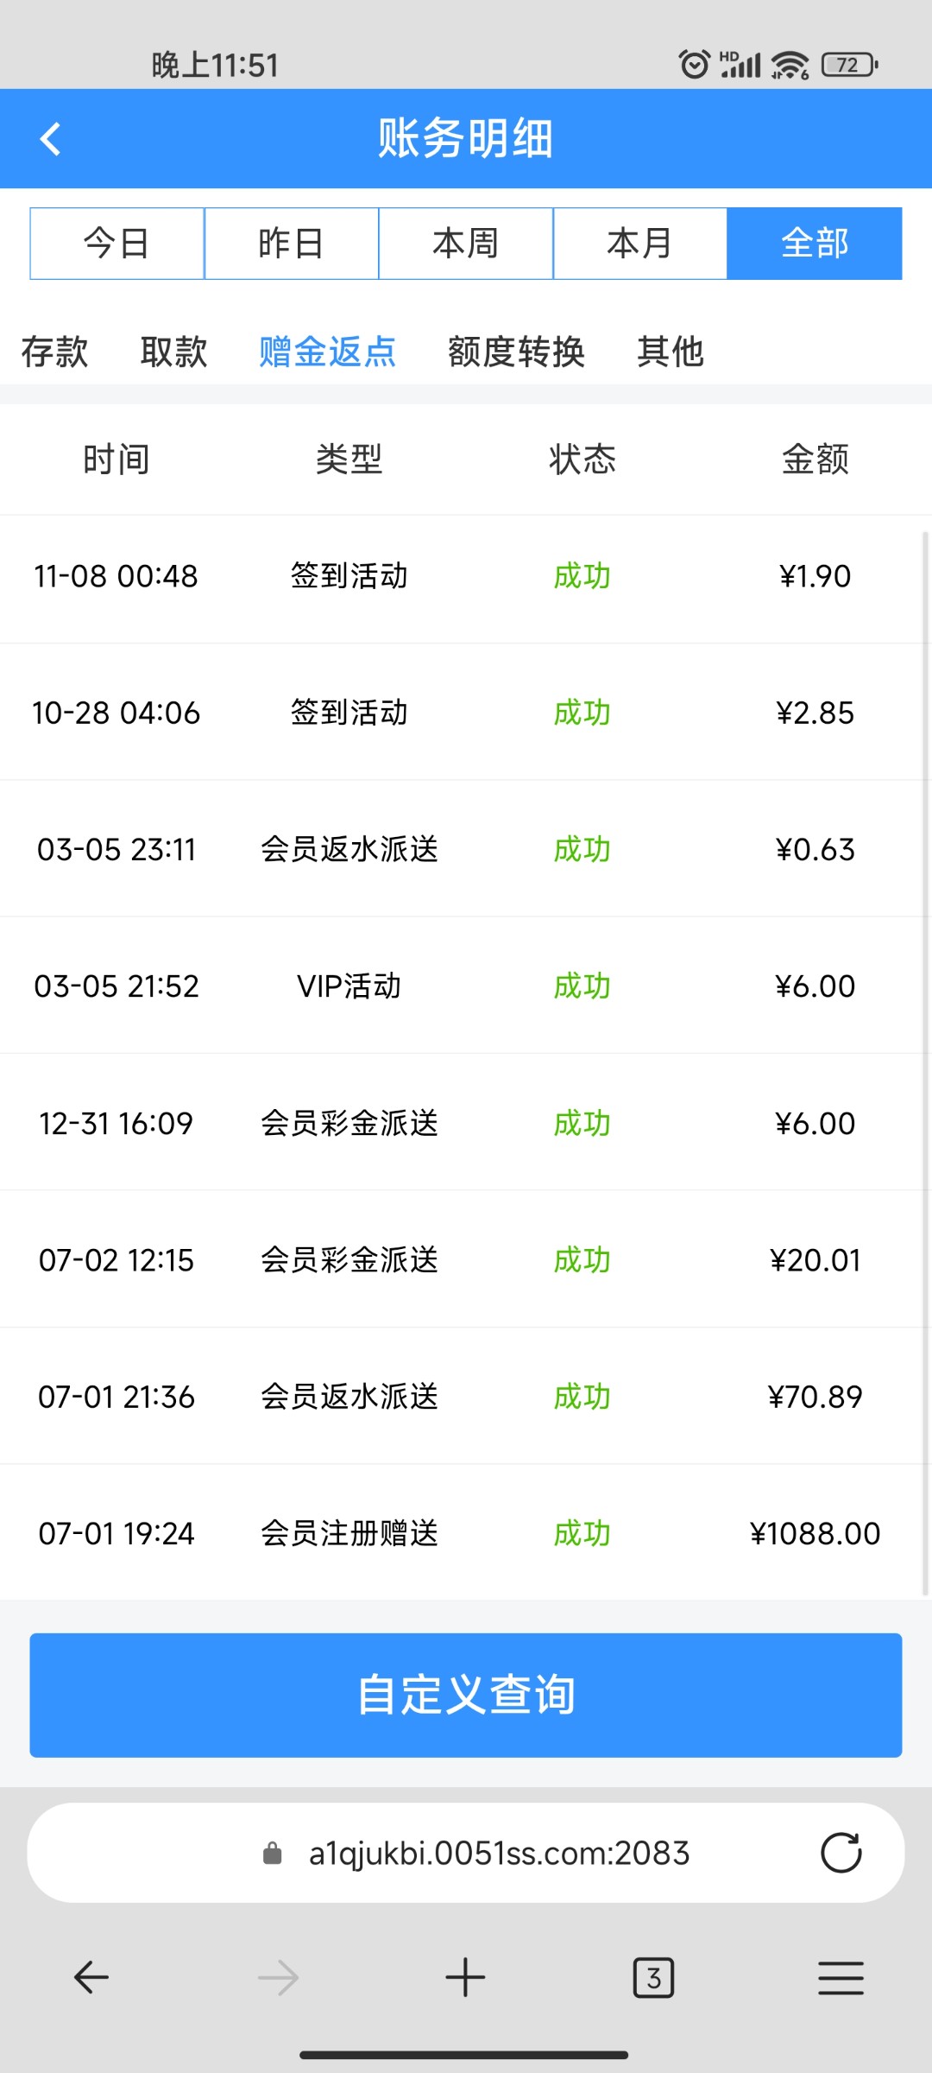The width and height of the screenshot is (932, 2073).
Task: Select the 昨日 date filter
Action: point(292,244)
